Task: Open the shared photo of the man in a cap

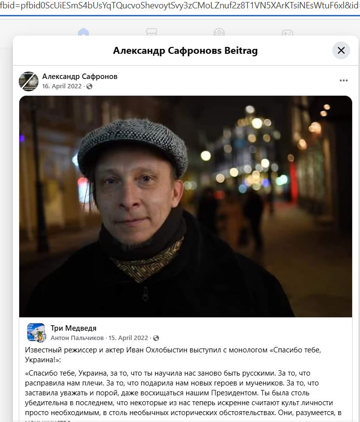Action: point(186,206)
